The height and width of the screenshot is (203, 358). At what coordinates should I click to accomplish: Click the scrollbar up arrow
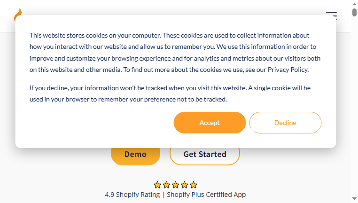pos(354,4)
